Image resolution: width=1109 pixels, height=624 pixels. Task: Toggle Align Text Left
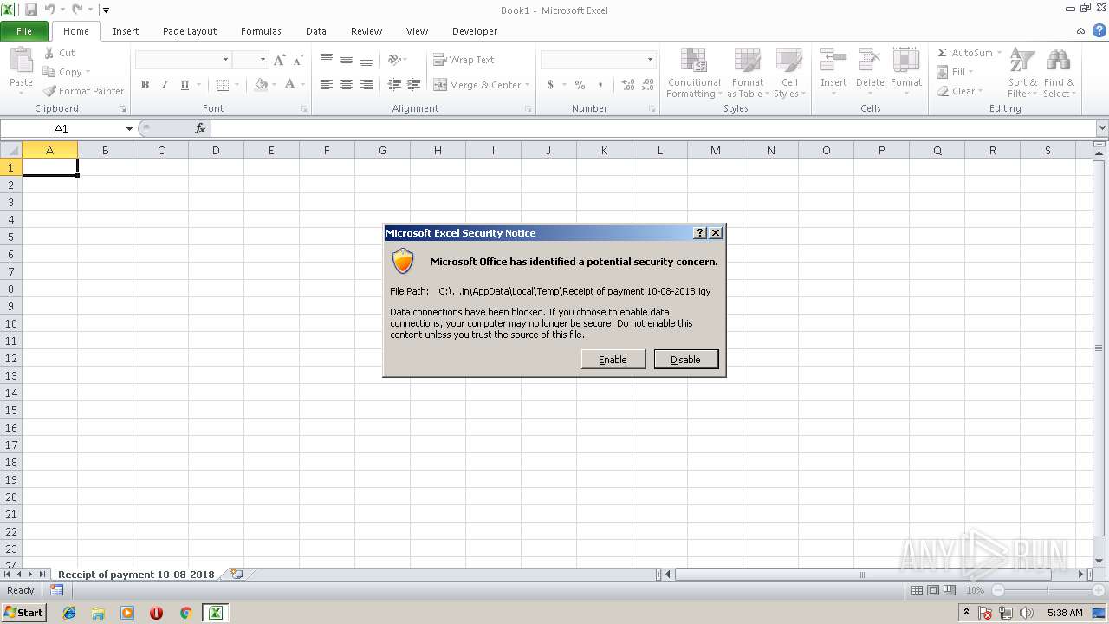[x=327, y=85]
